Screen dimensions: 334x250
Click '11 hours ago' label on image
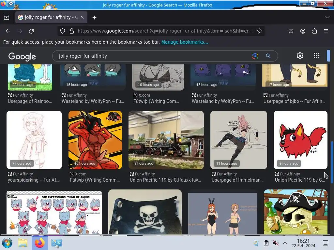coord(227,163)
